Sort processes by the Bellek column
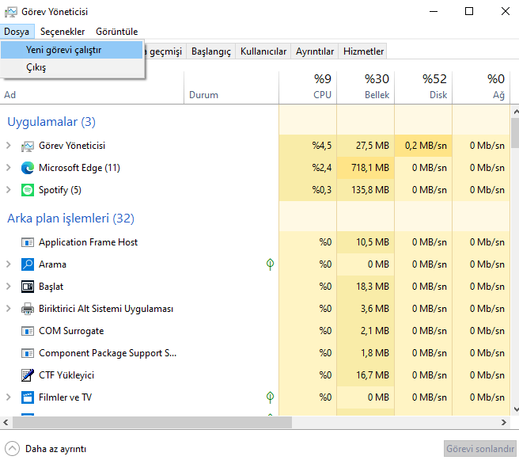 pyautogui.click(x=365, y=87)
